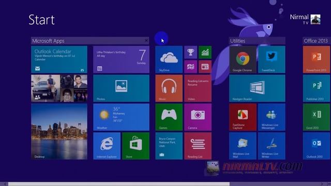This screenshot has height=186, width=331.
Task: Open the People tile with contact photos
Action: pos(59,88)
